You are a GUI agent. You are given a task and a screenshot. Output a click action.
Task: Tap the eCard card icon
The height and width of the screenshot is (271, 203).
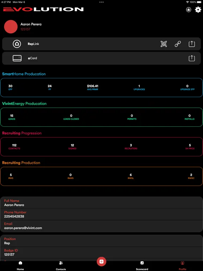pos(17,58)
